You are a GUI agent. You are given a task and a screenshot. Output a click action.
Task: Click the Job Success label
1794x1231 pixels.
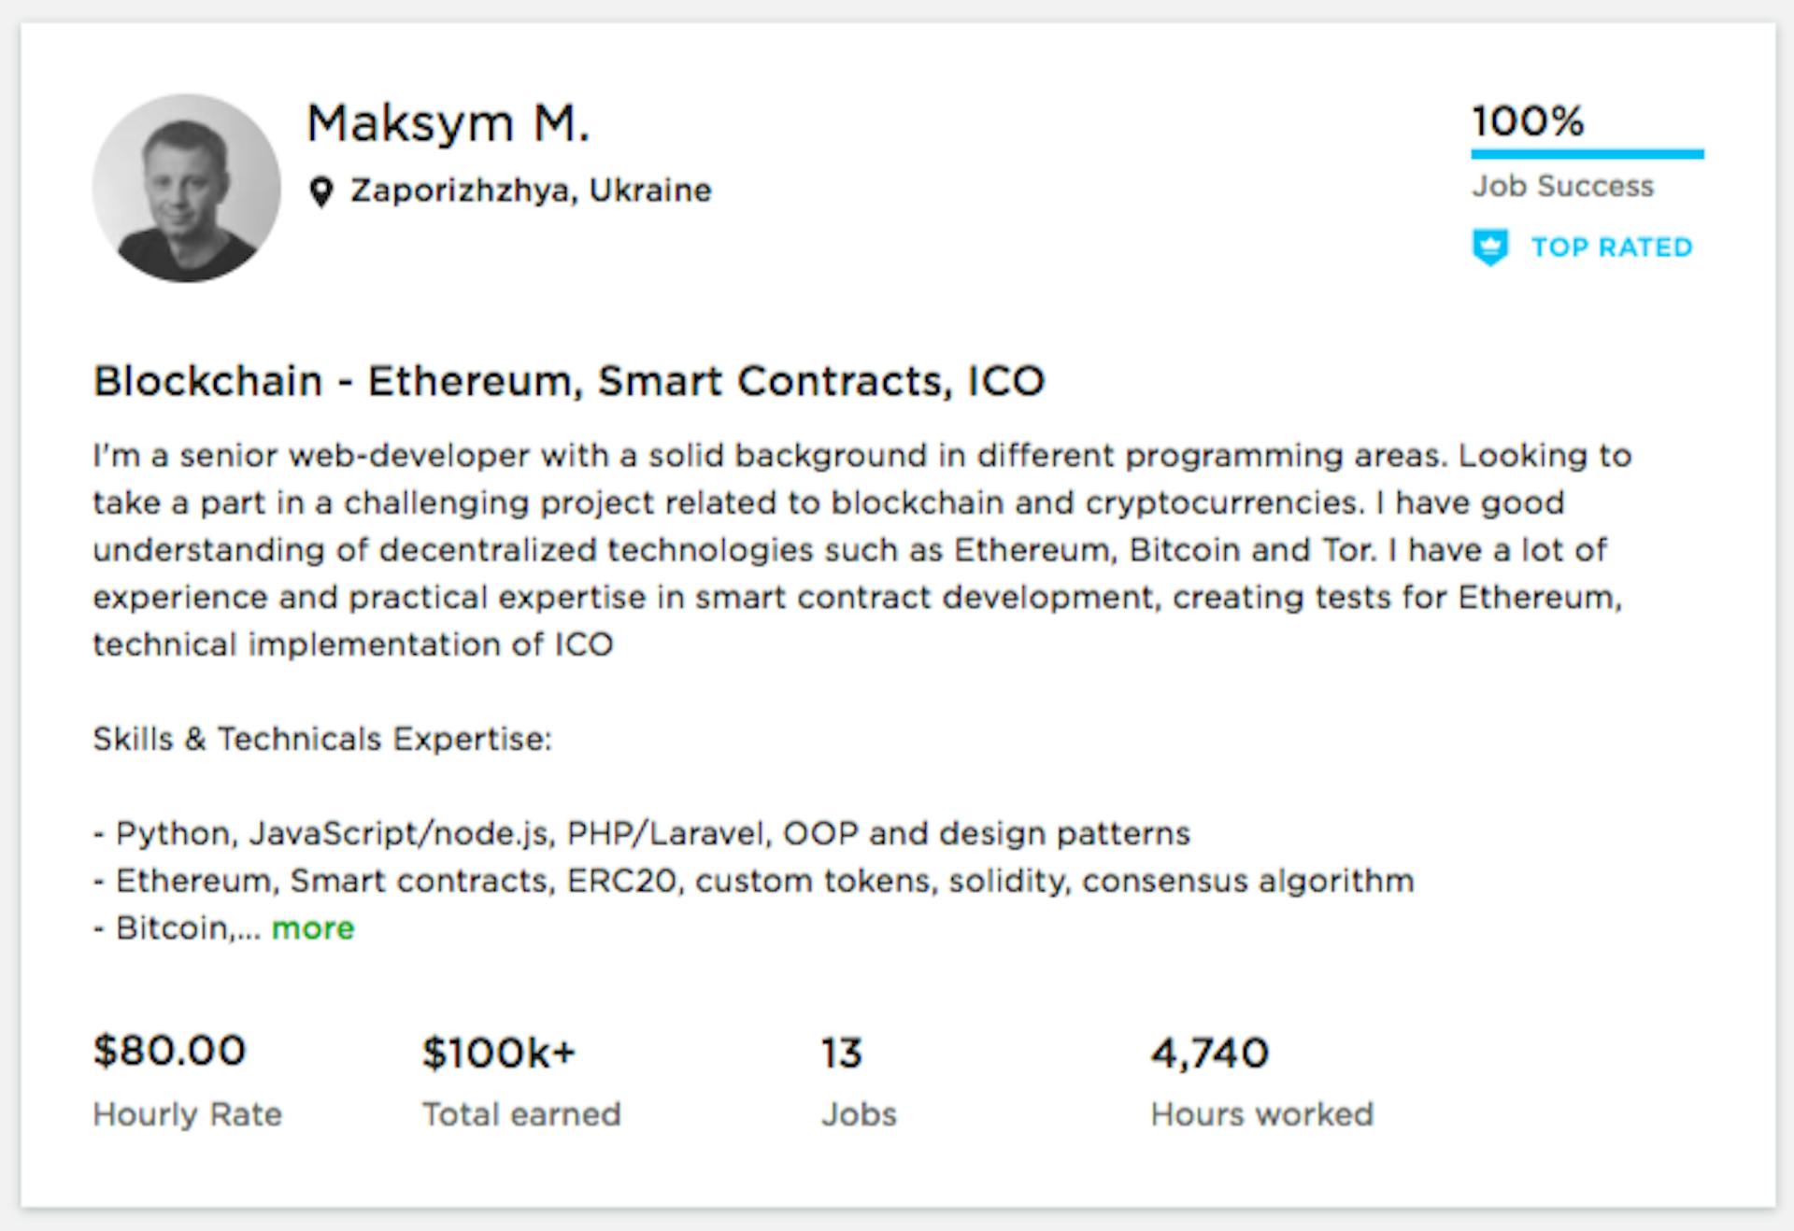[x=1562, y=186]
